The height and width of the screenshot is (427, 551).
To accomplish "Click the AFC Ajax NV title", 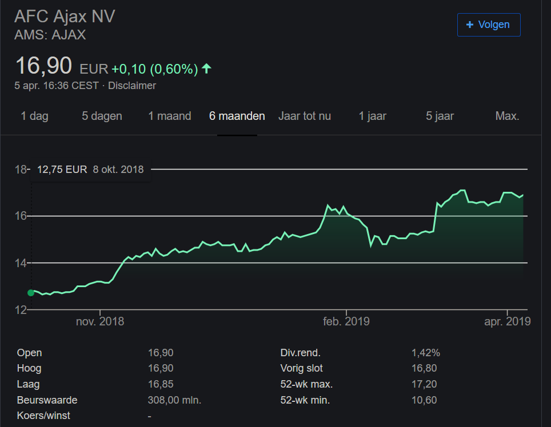I will click(65, 17).
